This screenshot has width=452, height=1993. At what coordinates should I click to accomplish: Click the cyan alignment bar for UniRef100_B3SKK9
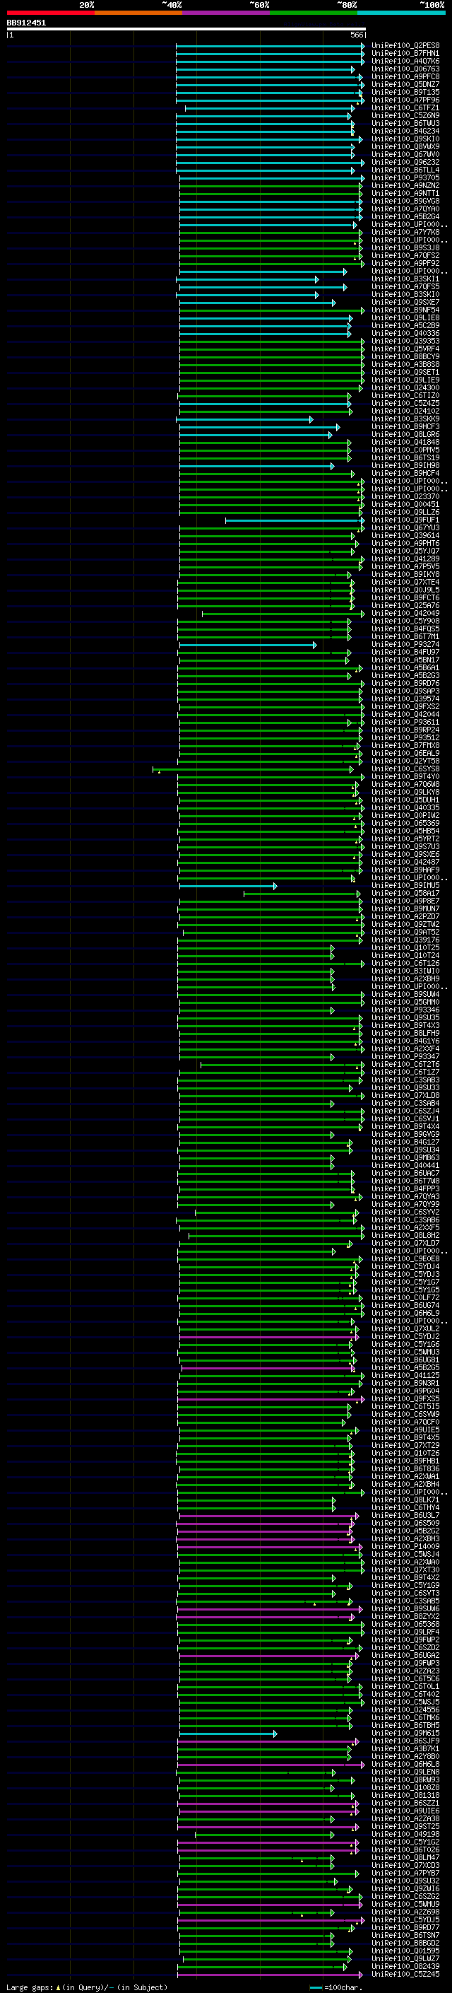click(245, 419)
